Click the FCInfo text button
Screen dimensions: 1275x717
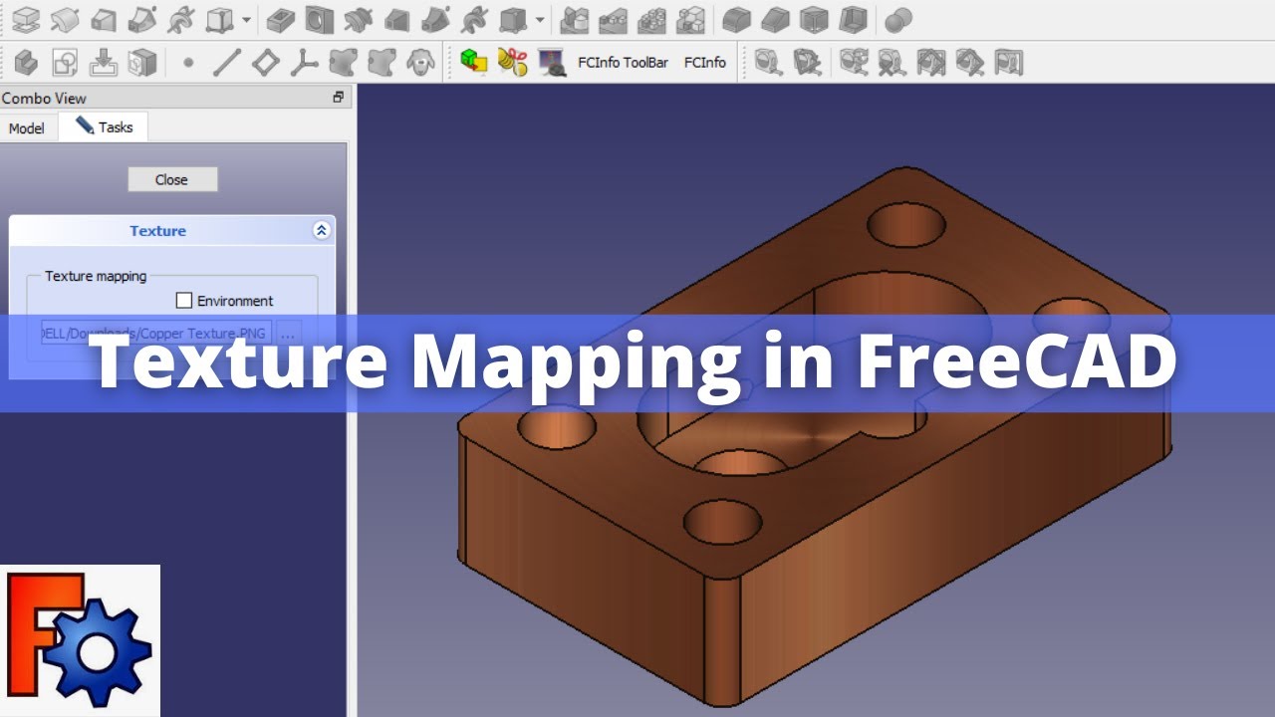coord(704,62)
